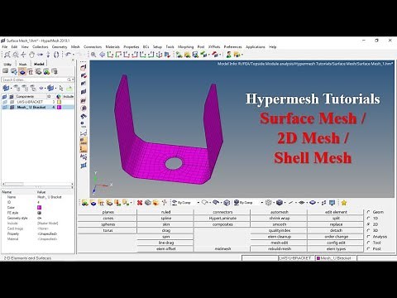Click magenta color swatch of Mesh_U Bracket row
Viewport: 397px width, 298px height.
[59, 107]
